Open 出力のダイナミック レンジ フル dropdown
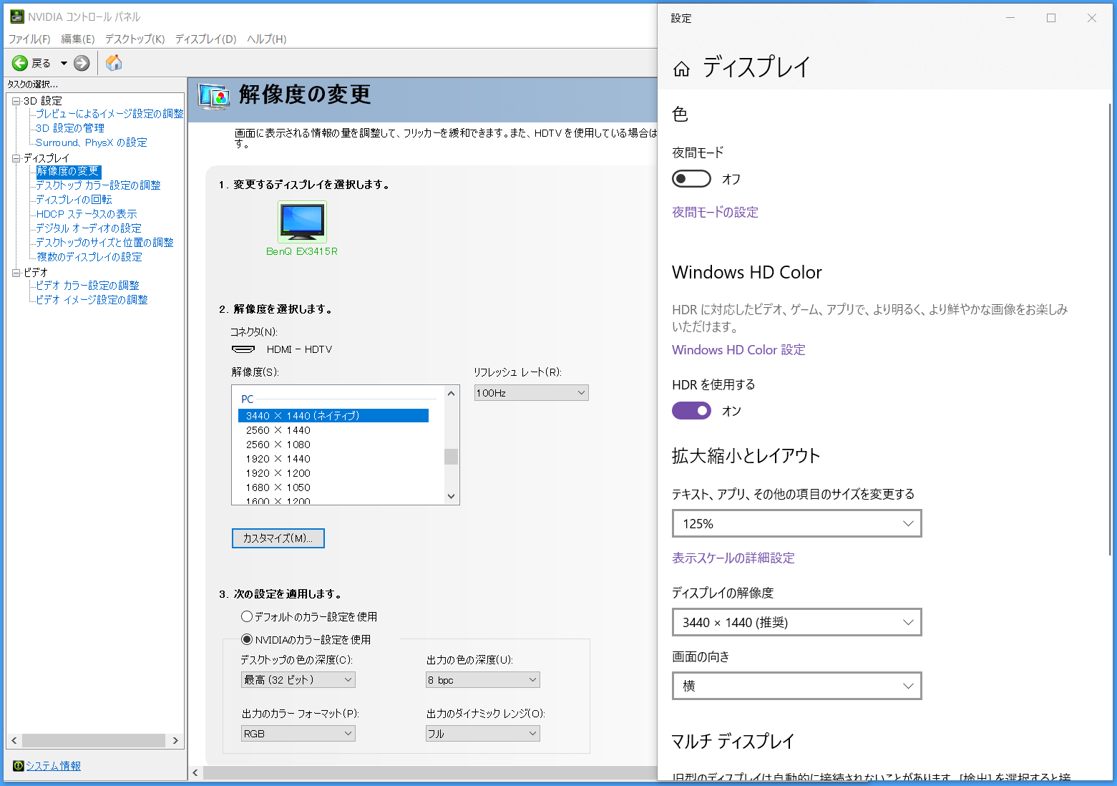Image resolution: width=1117 pixels, height=786 pixels. pos(483,734)
